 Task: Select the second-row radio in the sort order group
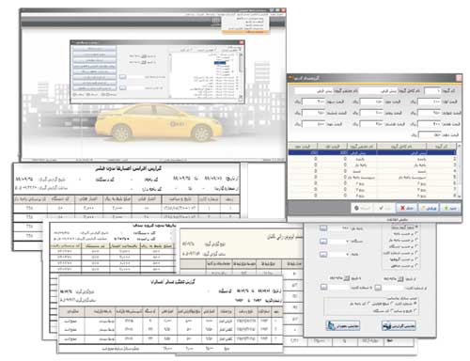click(x=415, y=310)
